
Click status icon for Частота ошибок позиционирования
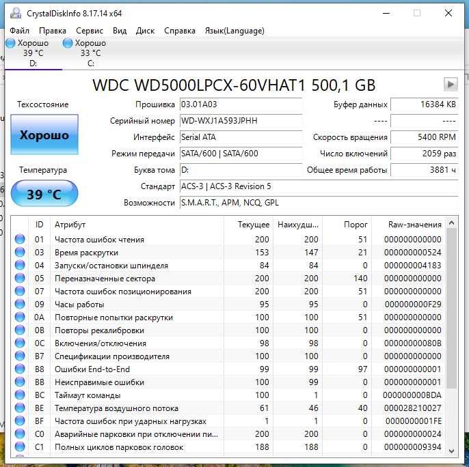pyautogui.click(x=20, y=291)
